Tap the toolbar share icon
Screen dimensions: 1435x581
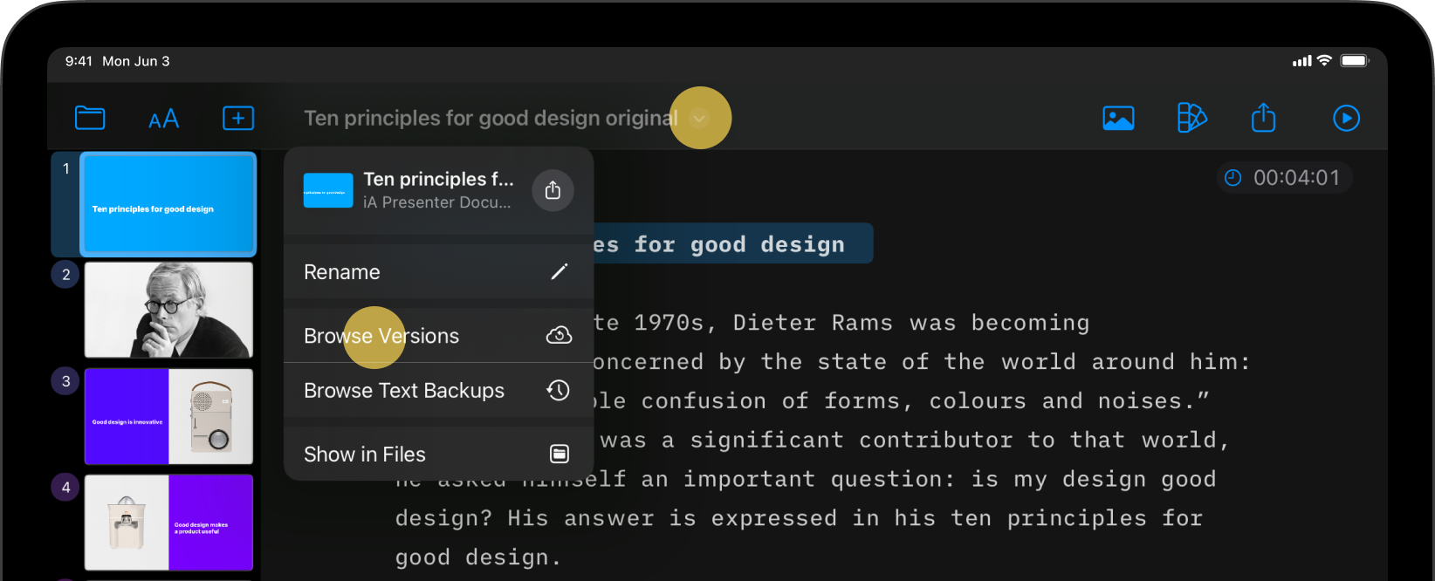point(1263,117)
